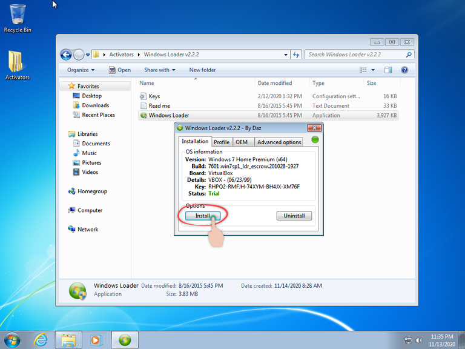Image resolution: width=465 pixels, height=349 pixels.
Task: Refresh the folder with the refresh icon
Action: click(296, 55)
